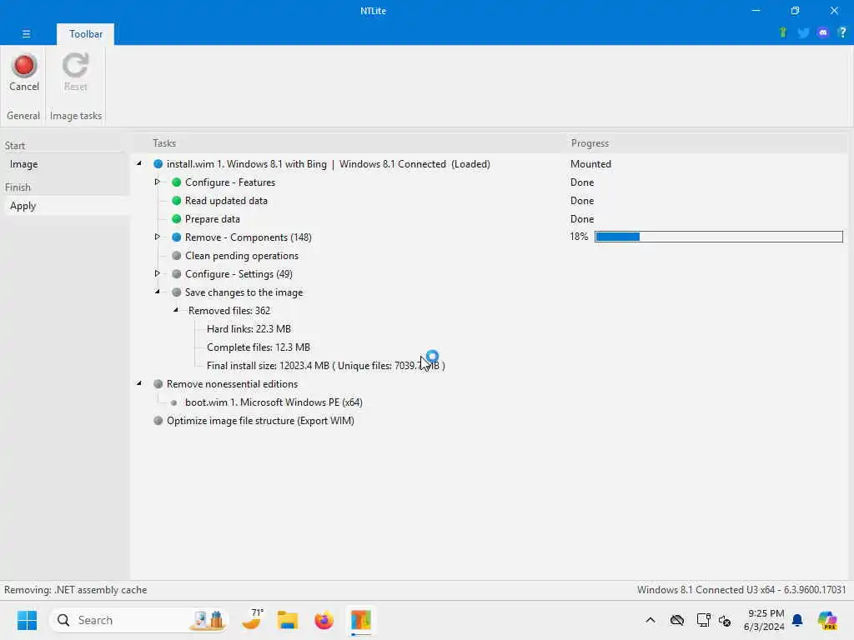Launch Firefox from taskbar

[324, 620]
